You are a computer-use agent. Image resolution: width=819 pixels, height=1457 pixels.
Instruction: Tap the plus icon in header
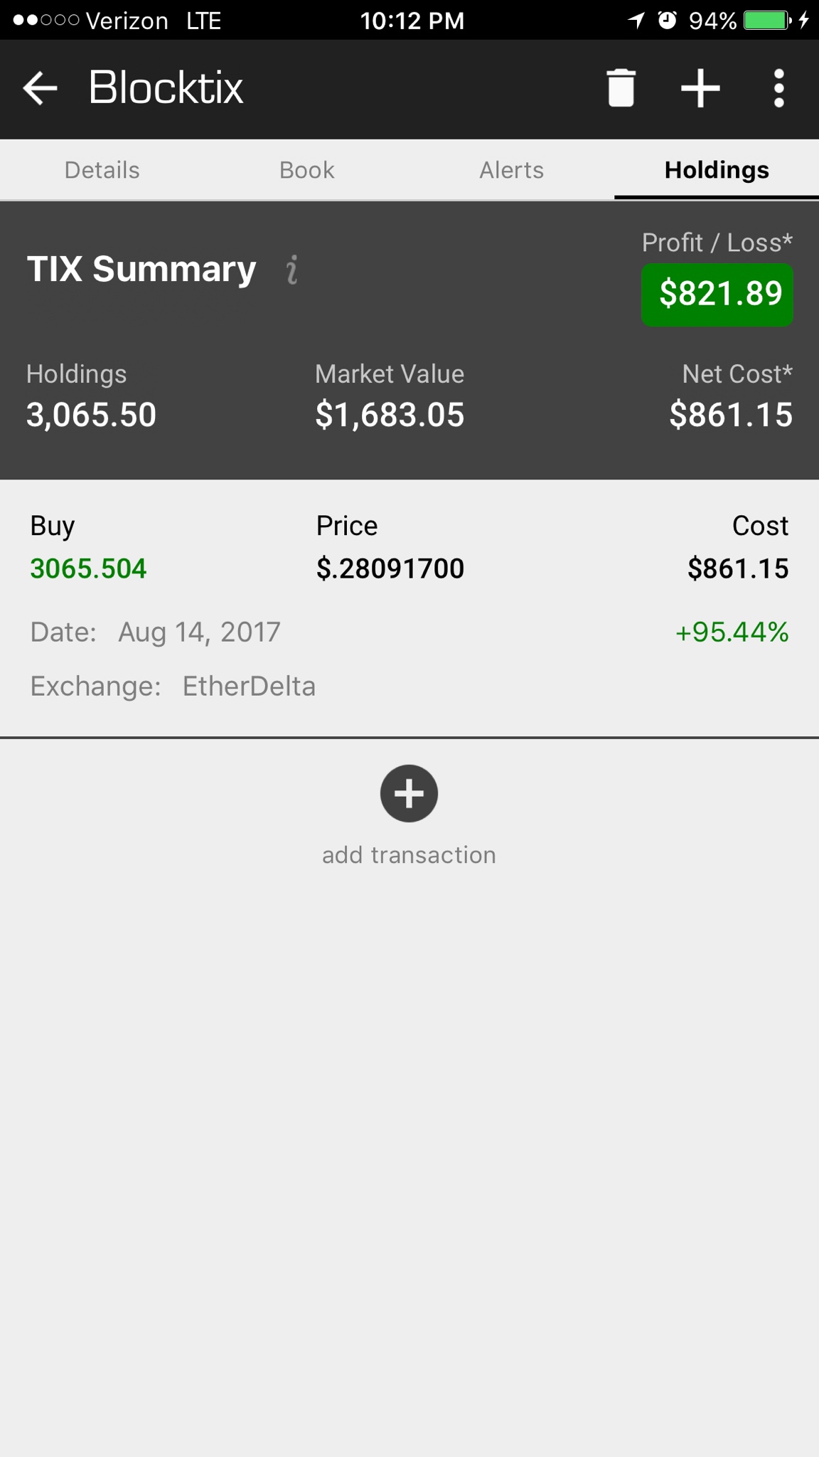click(700, 88)
